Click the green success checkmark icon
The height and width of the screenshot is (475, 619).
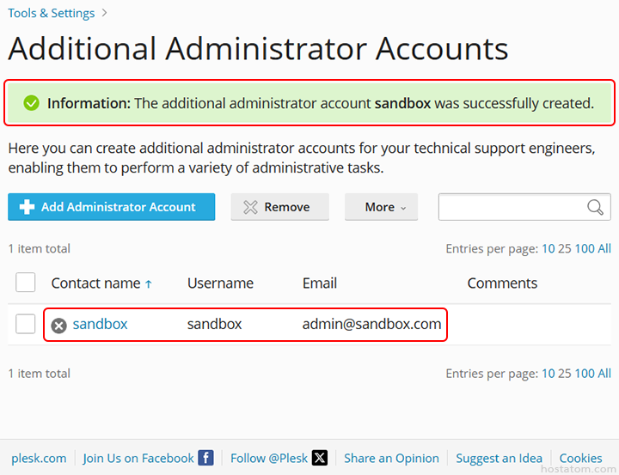pyautogui.click(x=32, y=103)
